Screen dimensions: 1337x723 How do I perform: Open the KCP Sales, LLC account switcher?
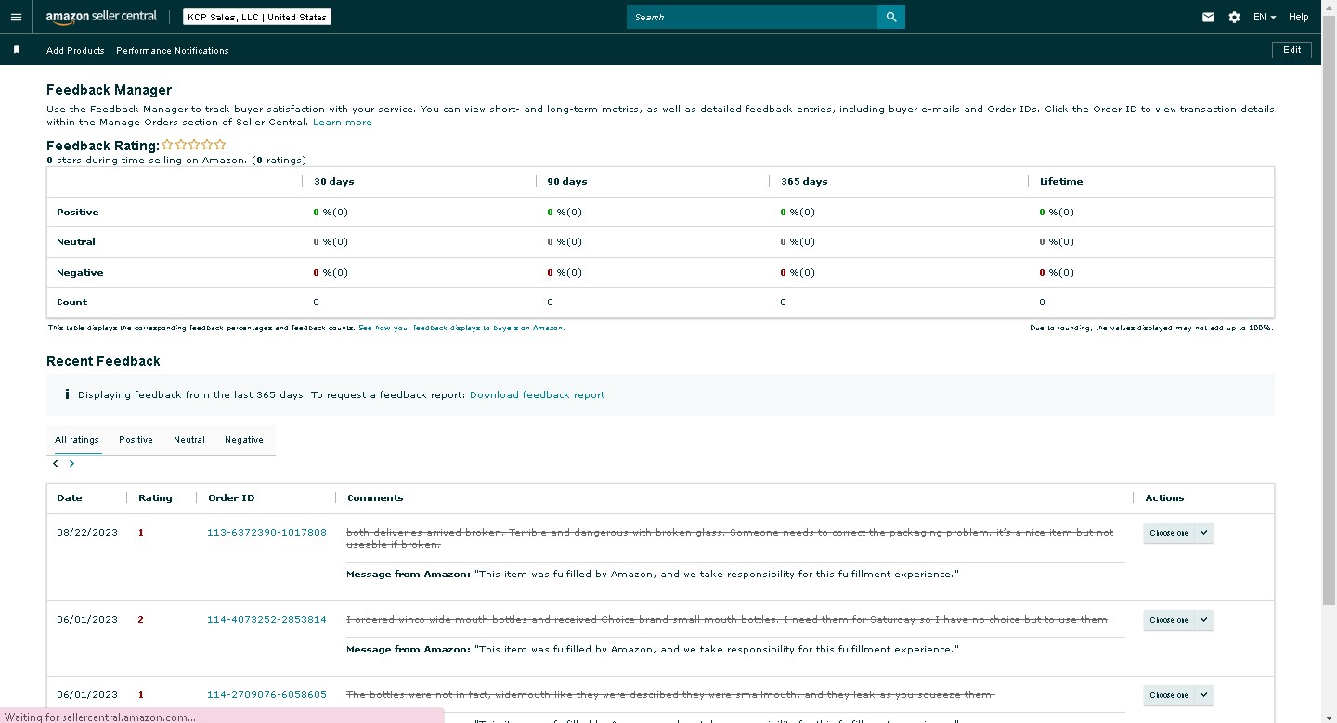(x=256, y=17)
